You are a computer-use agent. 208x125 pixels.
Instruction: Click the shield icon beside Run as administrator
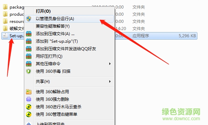point(29,19)
